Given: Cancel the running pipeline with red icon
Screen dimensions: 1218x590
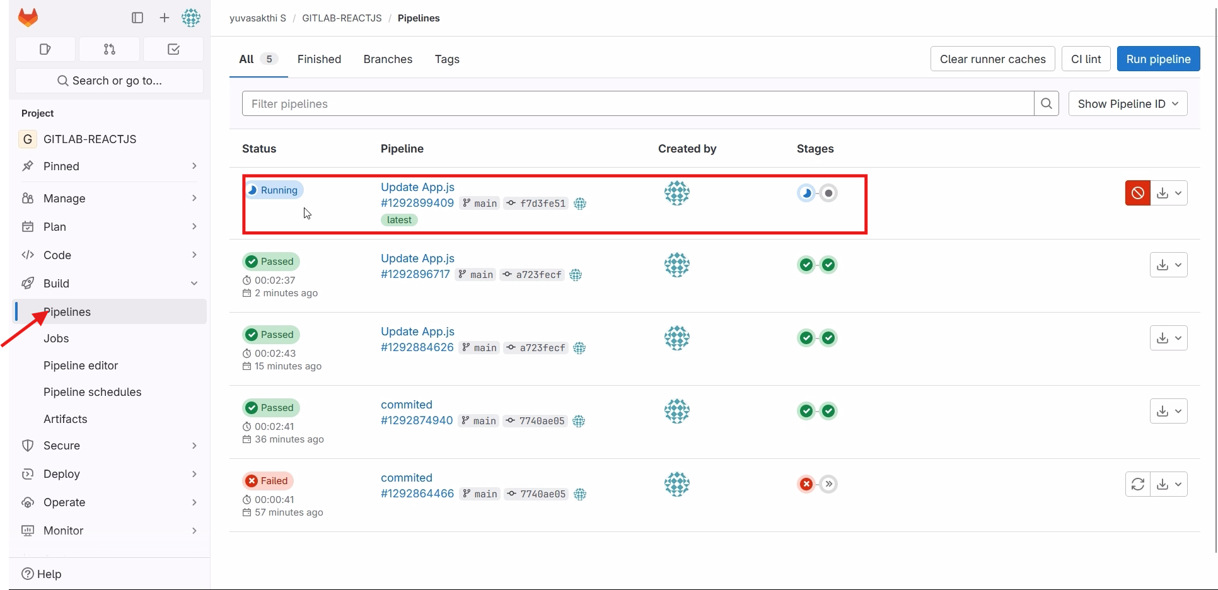Looking at the screenshot, I should point(1138,193).
